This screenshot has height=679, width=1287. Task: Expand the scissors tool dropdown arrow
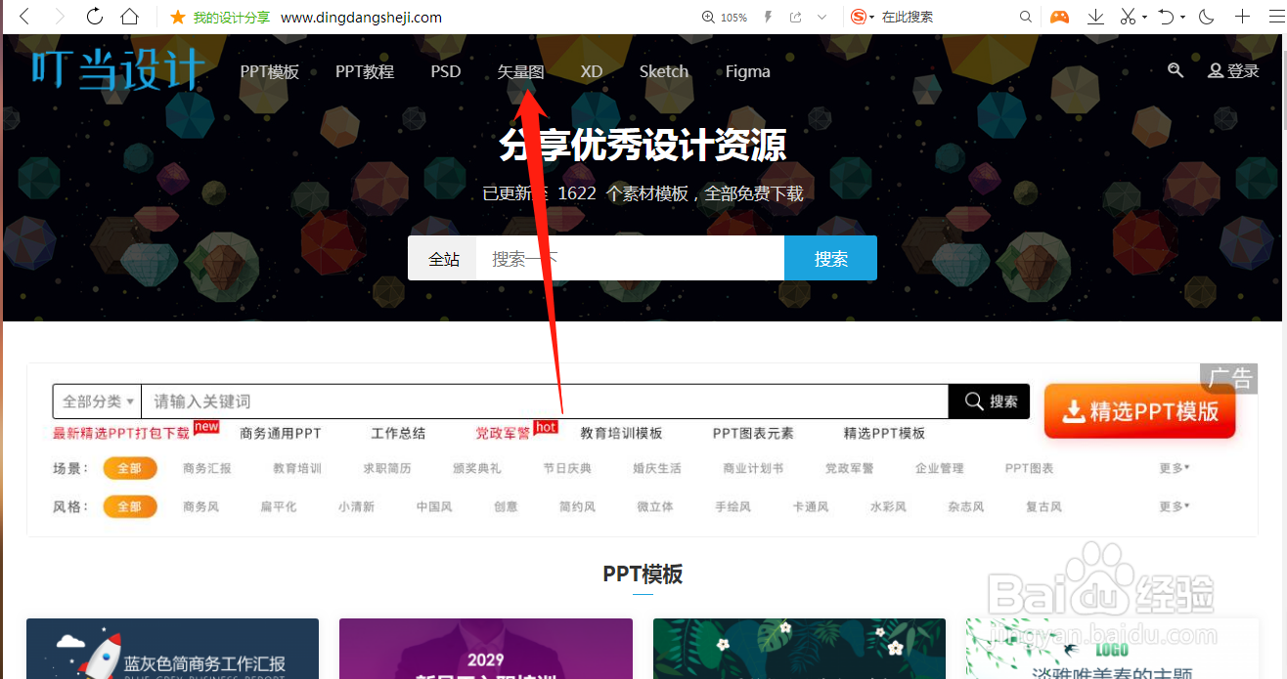[1145, 18]
